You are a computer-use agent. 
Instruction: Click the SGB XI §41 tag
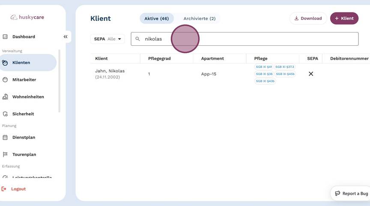[264, 67]
